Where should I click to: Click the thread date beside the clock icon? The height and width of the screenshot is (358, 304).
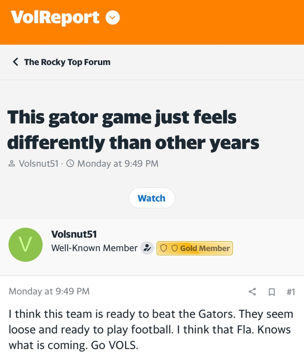[x=118, y=163]
